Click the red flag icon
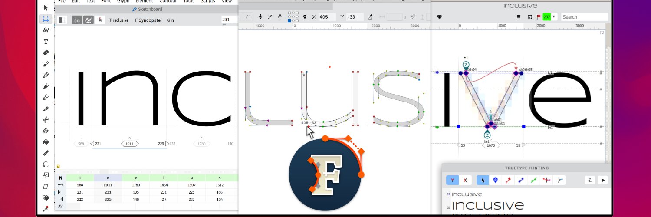Image resolution: width=651 pixels, height=217 pixels. click(x=539, y=17)
